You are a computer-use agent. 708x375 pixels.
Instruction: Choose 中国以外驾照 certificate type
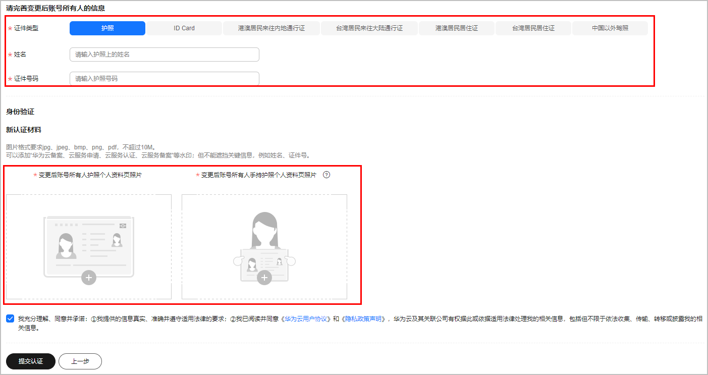coord(610,28)
